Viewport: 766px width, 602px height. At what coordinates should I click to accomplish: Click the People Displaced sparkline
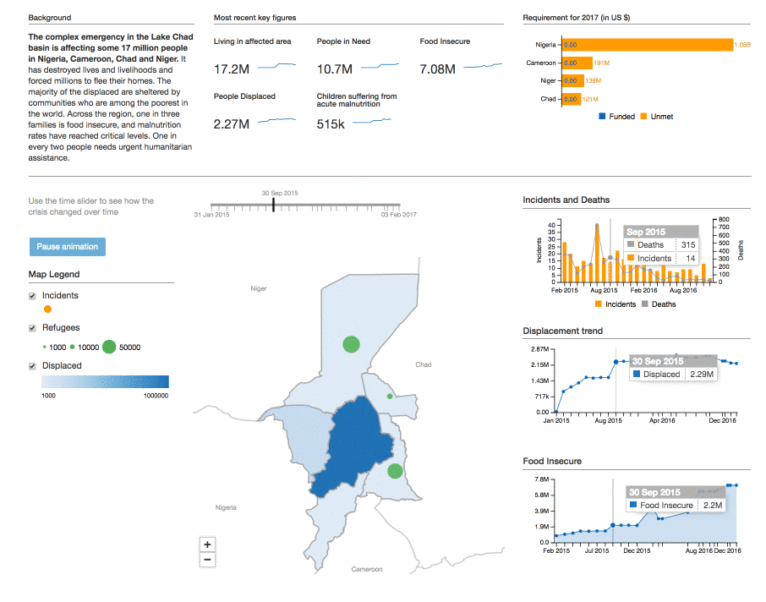pyautogui.click(x=276, y=122)
